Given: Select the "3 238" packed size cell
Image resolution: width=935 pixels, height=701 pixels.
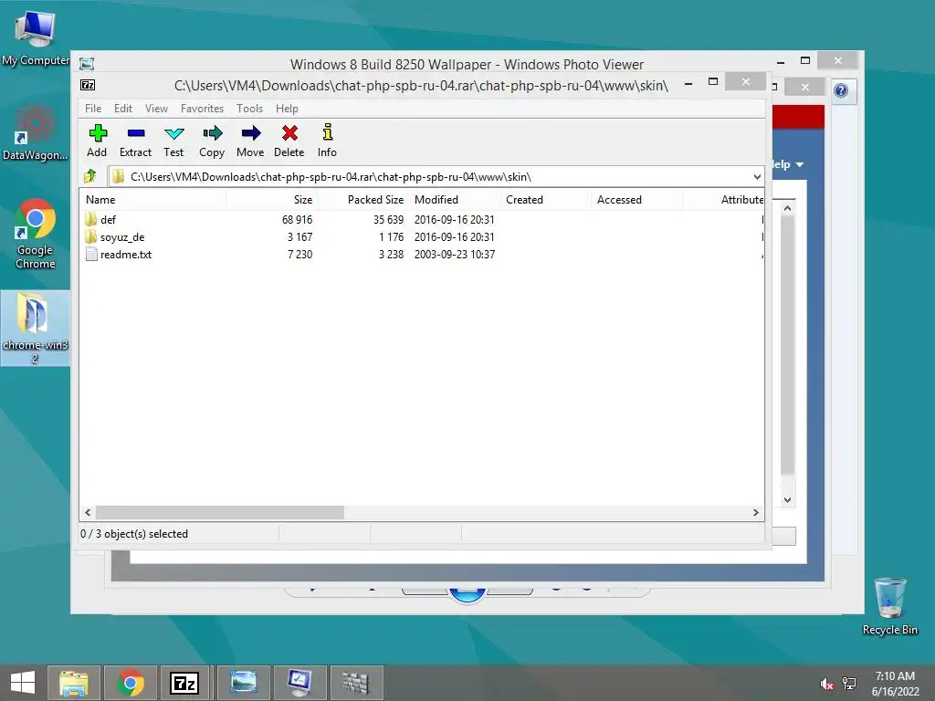Looking at the screenshot, I should point(391,255).
